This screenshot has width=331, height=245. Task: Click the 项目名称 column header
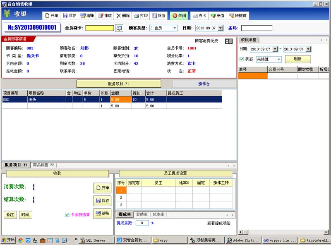point(47,93)
